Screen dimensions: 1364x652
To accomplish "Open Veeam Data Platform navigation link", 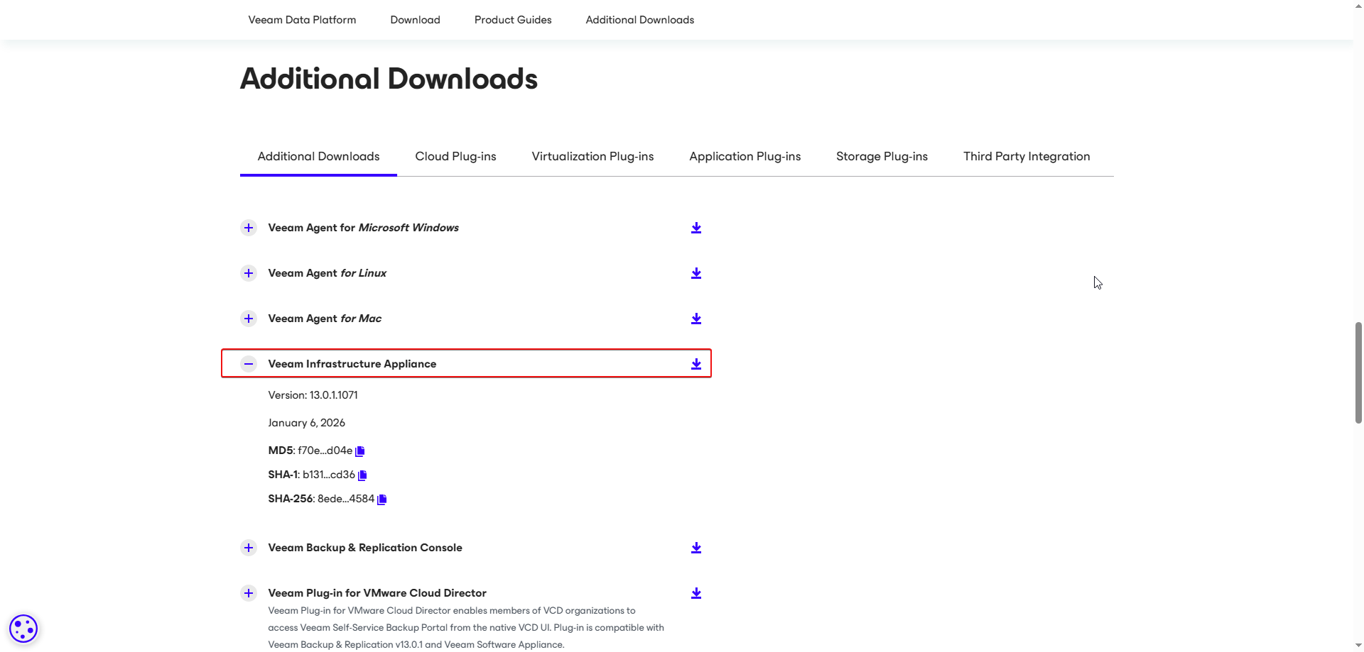I will pyautogui.click(x=302, y=20).
